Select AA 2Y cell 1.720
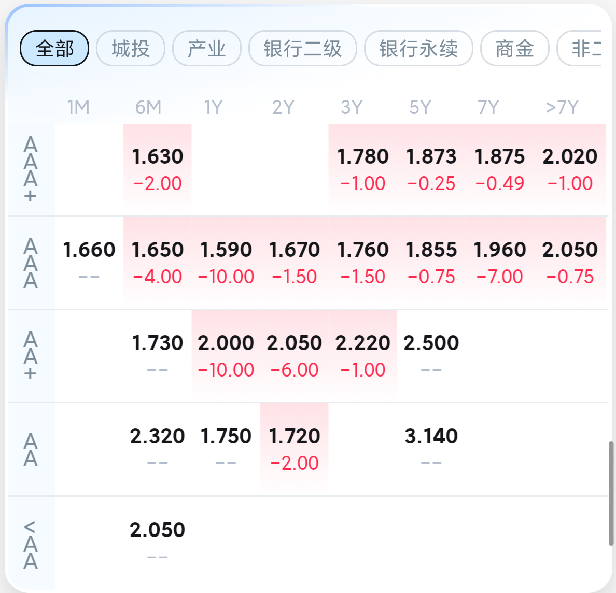The image size is (616, 593). [x=294, y=450]
